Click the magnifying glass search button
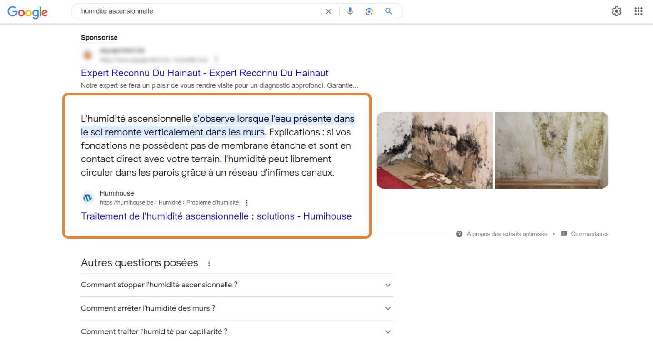Image resolution: width=653 pixels, height=341 pixels. coord(388,11)
